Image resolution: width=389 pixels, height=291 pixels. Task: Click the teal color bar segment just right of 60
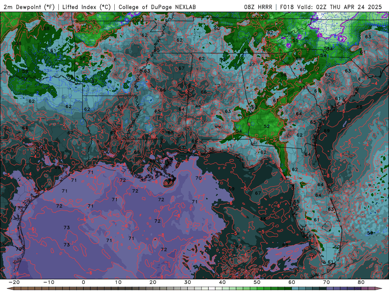295,288
